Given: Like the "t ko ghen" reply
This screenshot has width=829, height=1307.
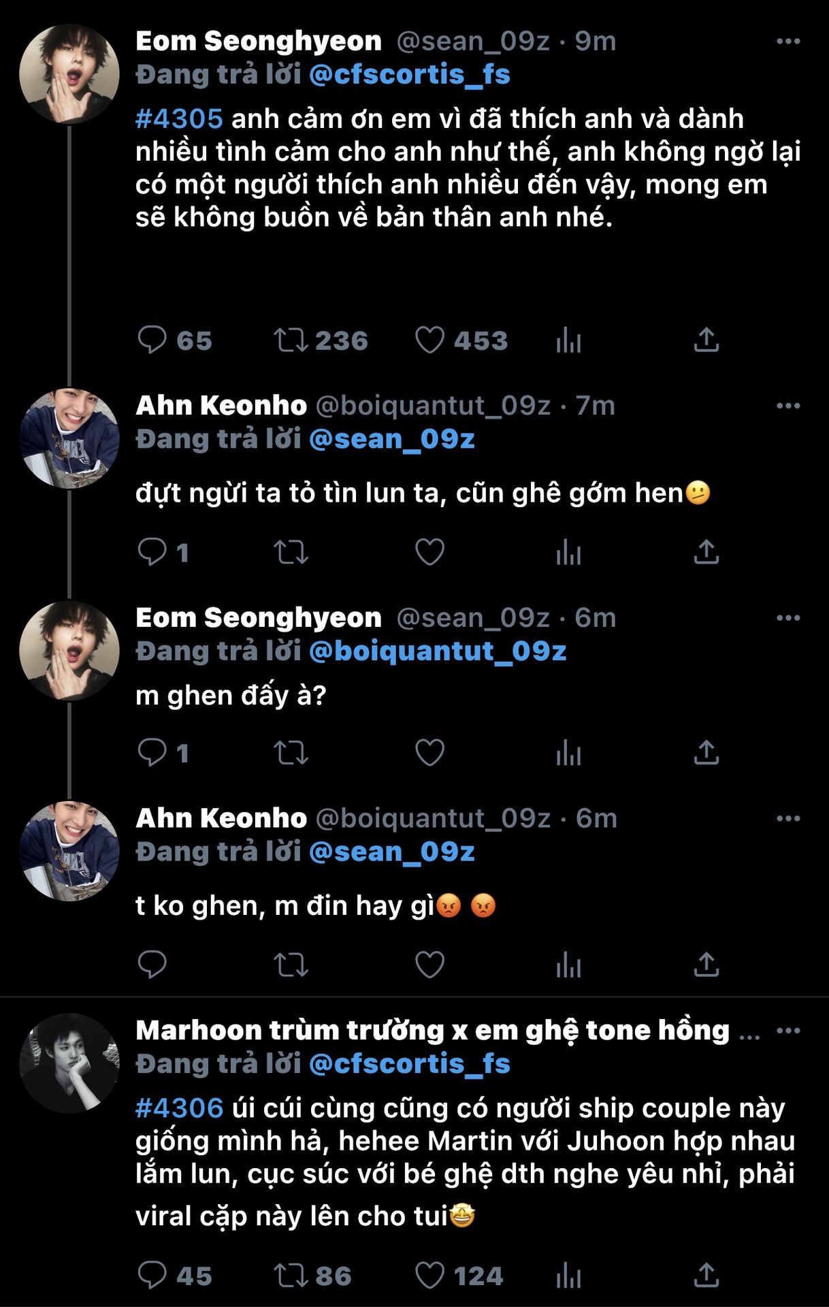Looking at the screenshot, I should click(x=429, y=965).
